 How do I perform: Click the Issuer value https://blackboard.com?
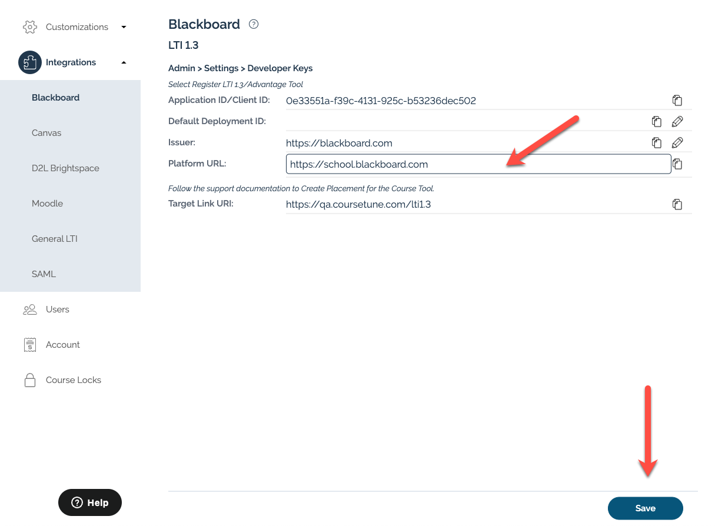pyautogui.click(x=339, y=143)
